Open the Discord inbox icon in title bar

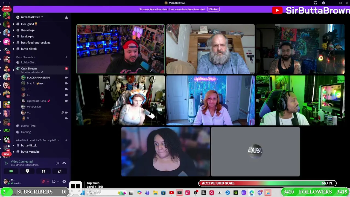[316, 3]
